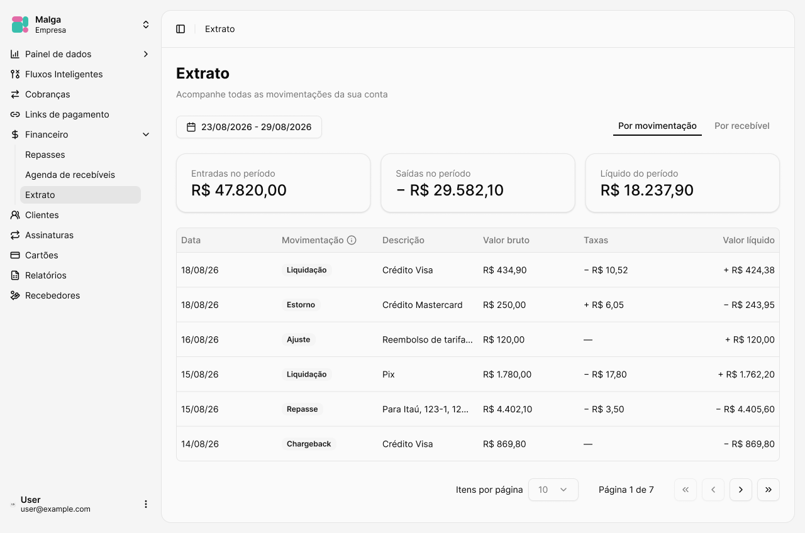Click the Assinaturas repeat icon
The image size is (805, 533).
[x=15, y=235]
